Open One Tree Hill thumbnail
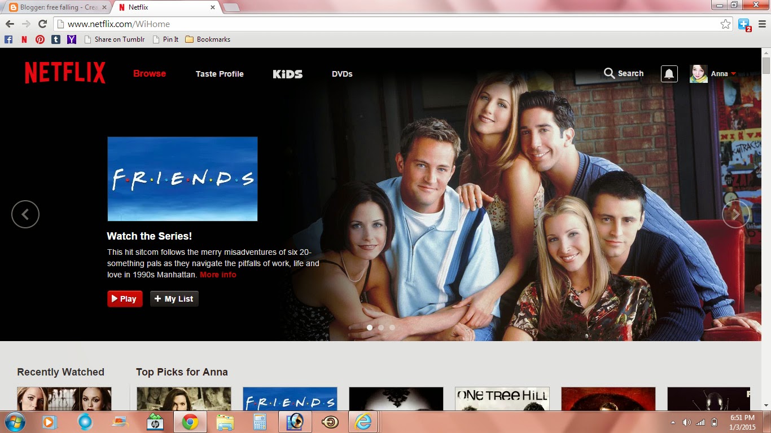This screenshot has width=771, height=433. pos(502,399)
